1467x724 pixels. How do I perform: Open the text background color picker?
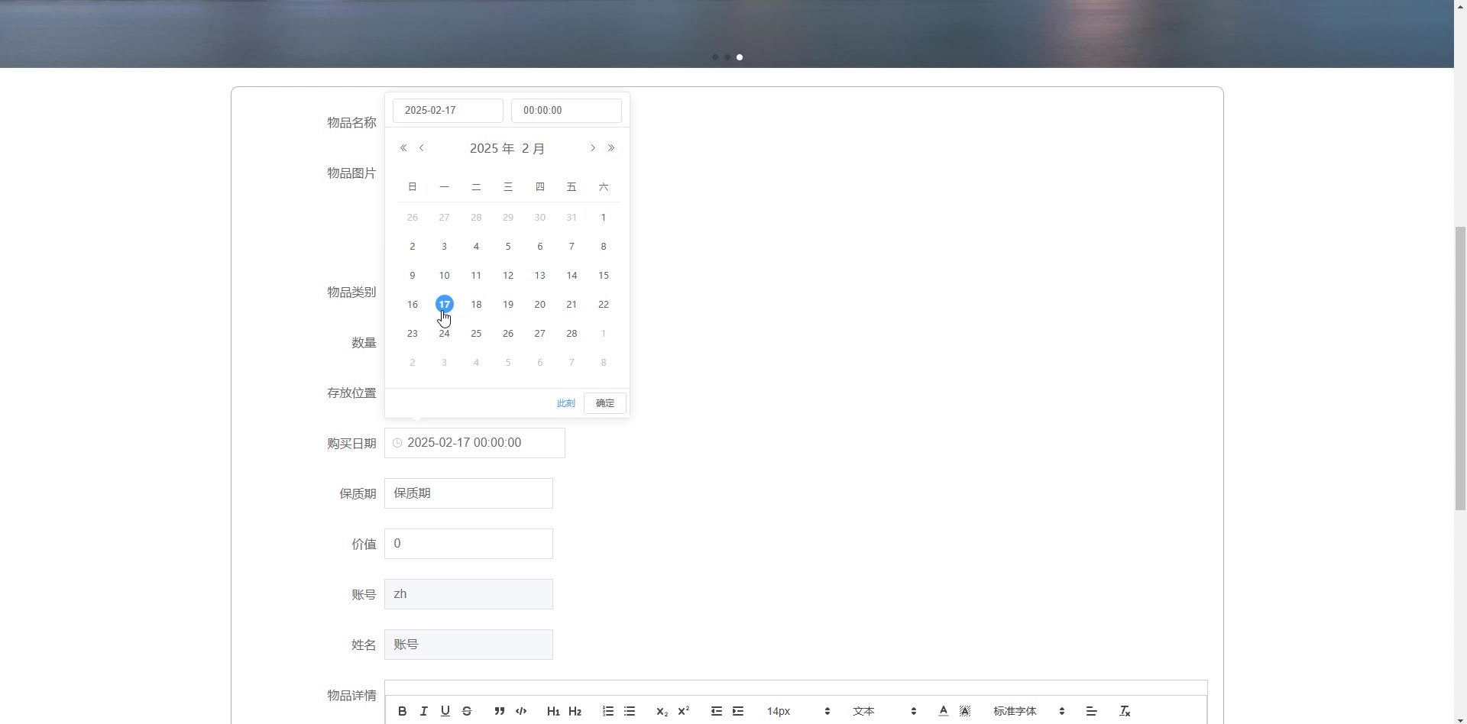tap(965, 711)
